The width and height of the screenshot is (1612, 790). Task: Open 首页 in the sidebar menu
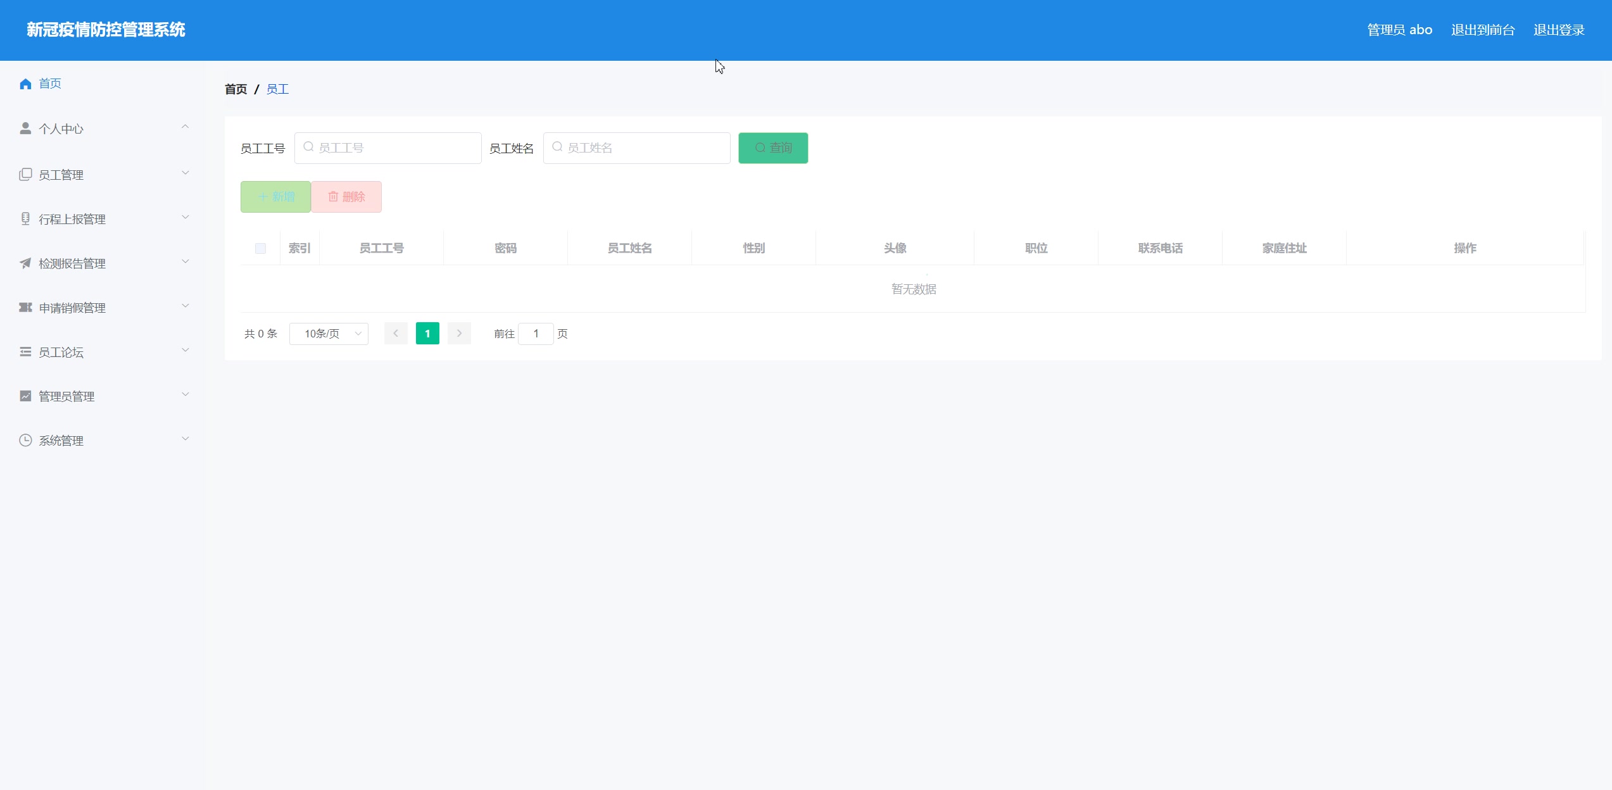103,84
